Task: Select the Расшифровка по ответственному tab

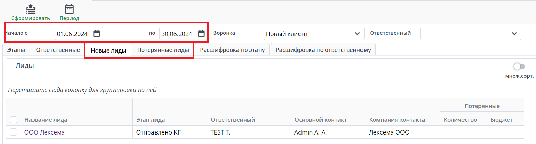Action: (323, 50)
